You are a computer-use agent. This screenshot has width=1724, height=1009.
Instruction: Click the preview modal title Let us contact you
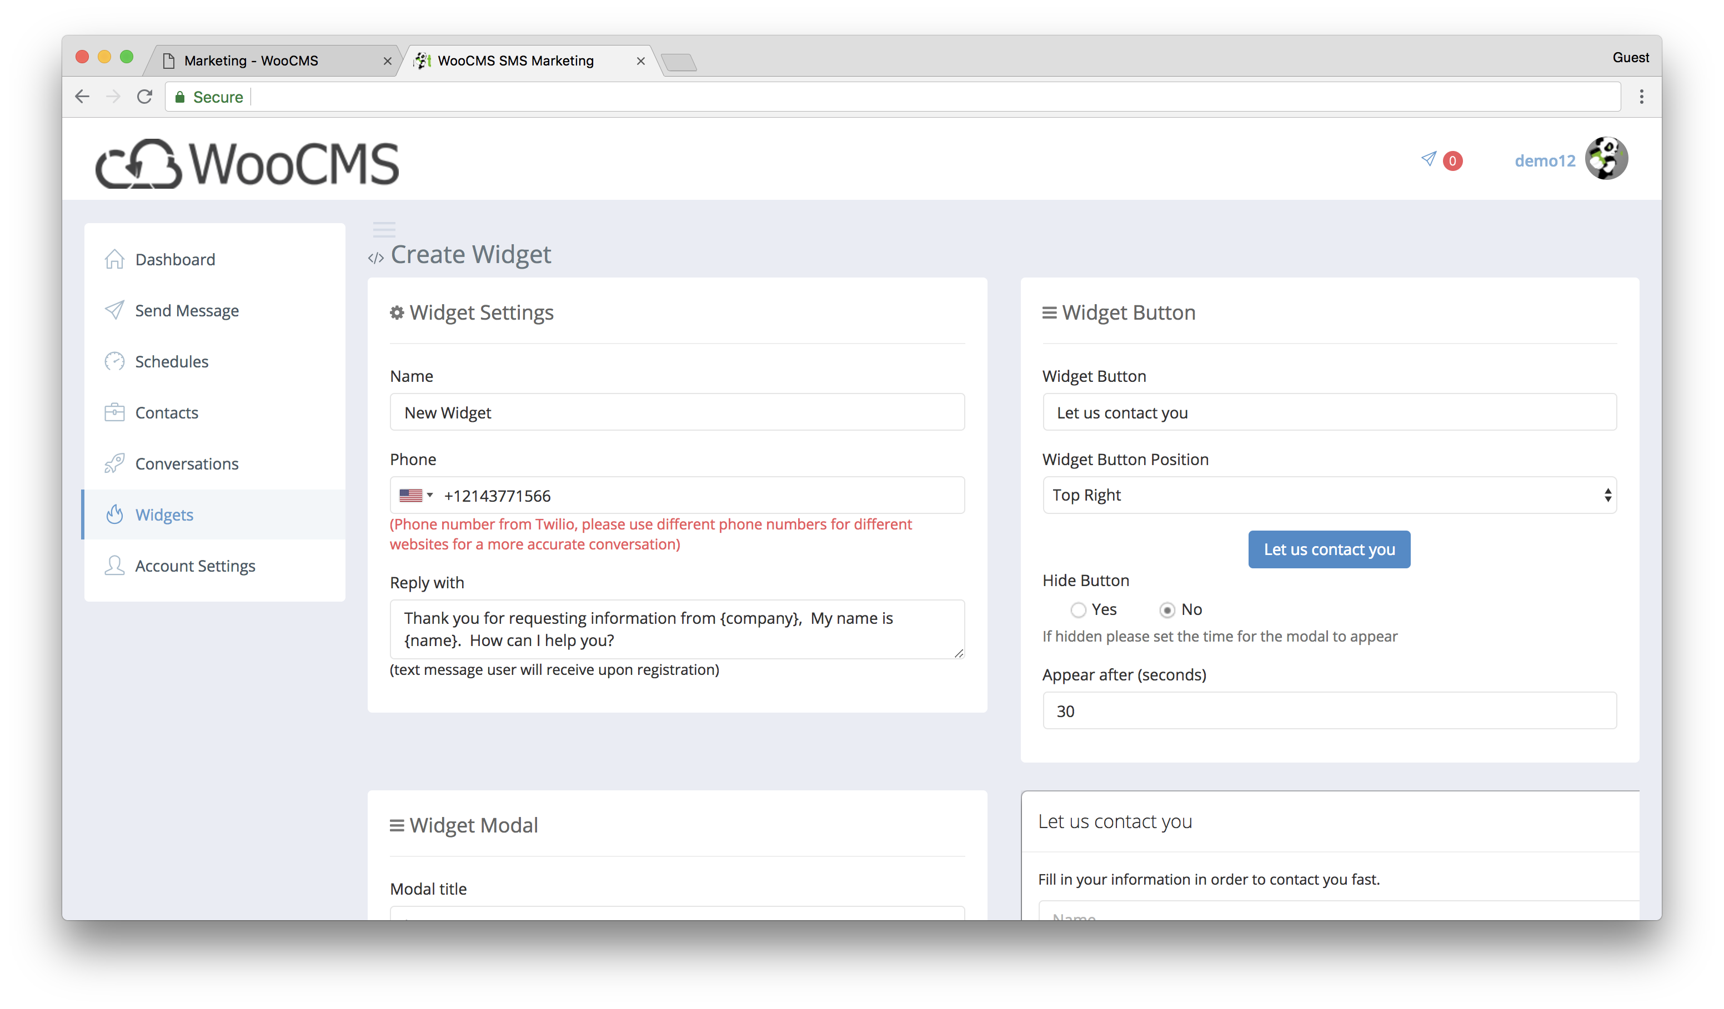pyautogui.click(x=1115, y=821)
